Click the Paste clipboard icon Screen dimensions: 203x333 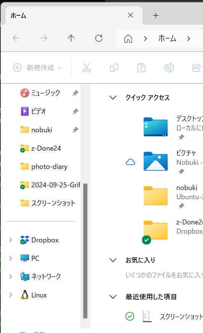(x=142, y=68)
